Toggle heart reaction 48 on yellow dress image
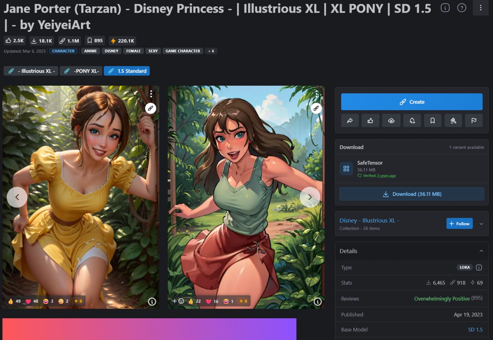 32,301
